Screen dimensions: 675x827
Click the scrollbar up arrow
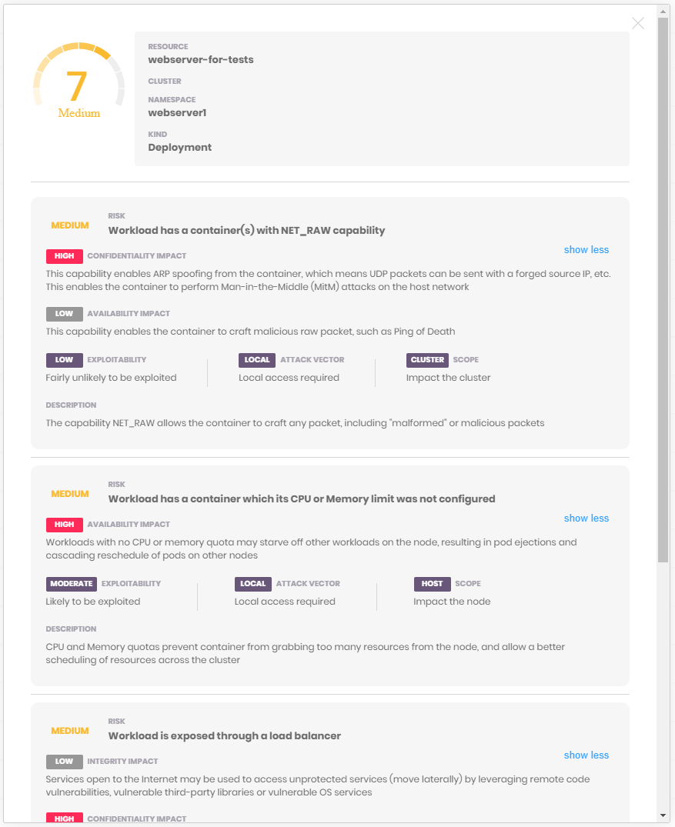663,11
